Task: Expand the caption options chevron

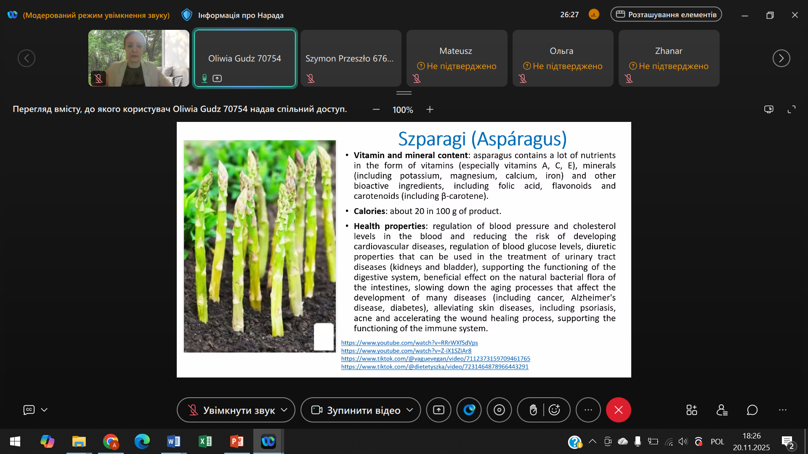Action: (x=44, y=410)
